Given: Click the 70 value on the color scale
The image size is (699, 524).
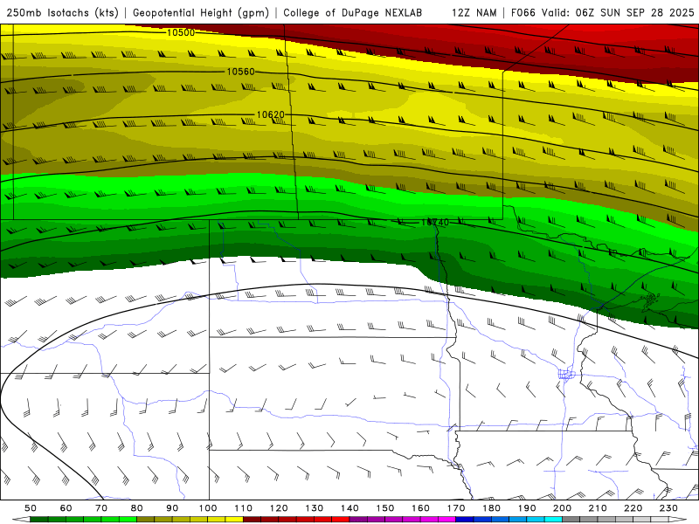Looking at the screenshot, I should pyautogui.click(x=101, y=508).
